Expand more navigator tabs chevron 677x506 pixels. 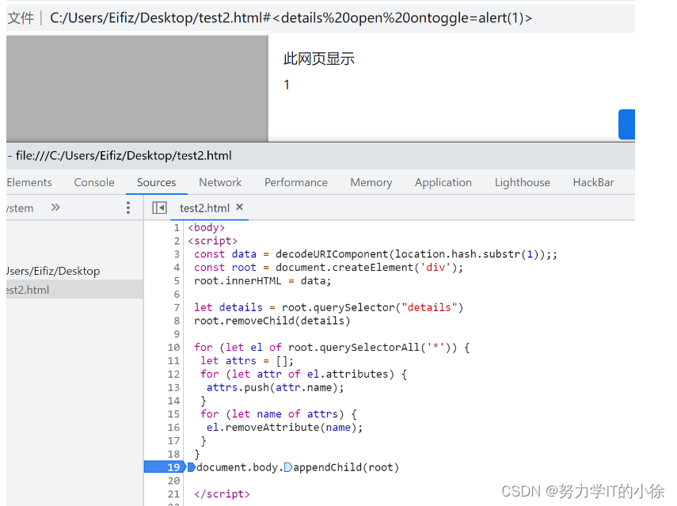(55, 207)
